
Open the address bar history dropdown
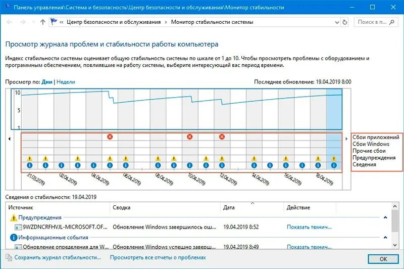337,22
